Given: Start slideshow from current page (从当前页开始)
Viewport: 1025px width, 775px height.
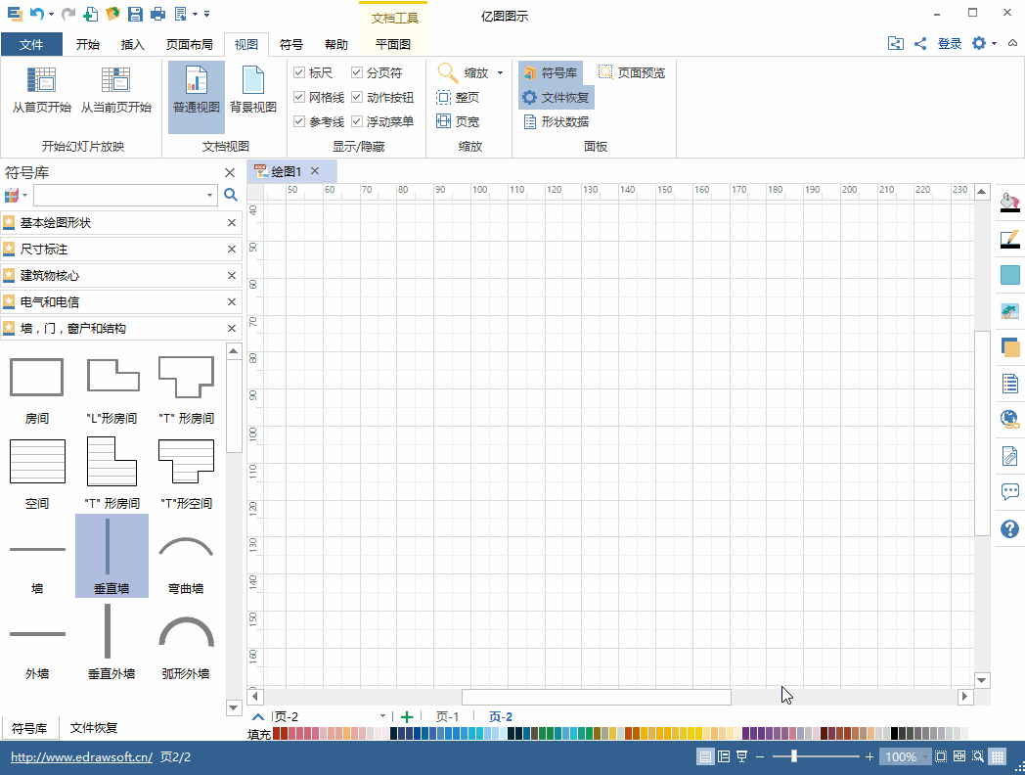Looking at the screenshot, I should 115,90.
